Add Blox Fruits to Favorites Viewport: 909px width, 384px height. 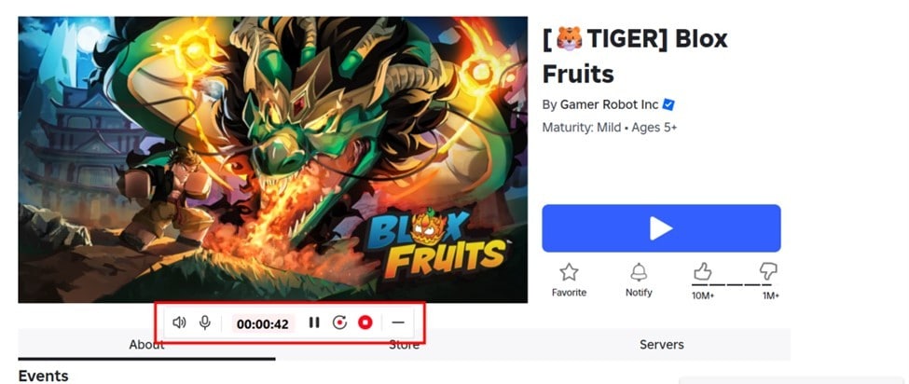pyautogui.click(x=569, y=279)
